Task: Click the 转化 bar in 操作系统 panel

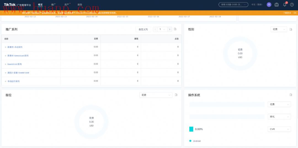Action: click(227, 117)
